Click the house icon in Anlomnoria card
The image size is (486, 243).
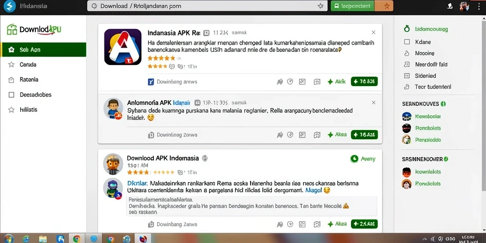point(317,135)
